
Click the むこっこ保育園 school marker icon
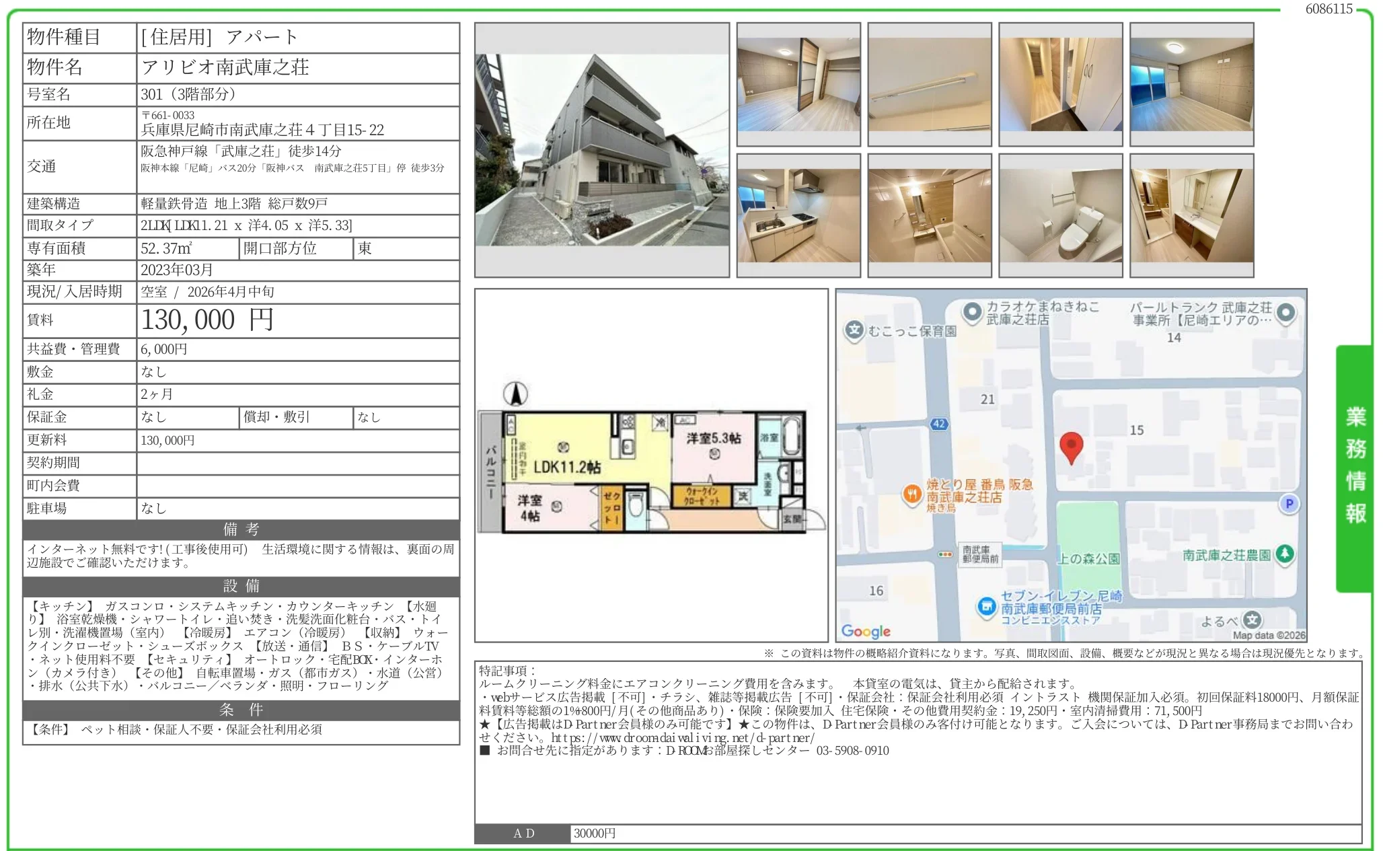pos(854,330)
